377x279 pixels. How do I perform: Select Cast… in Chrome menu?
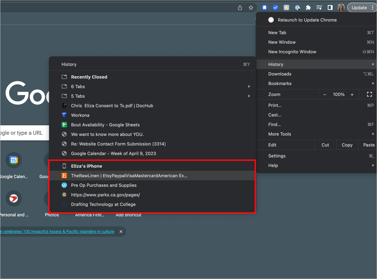tap(317, 115)
